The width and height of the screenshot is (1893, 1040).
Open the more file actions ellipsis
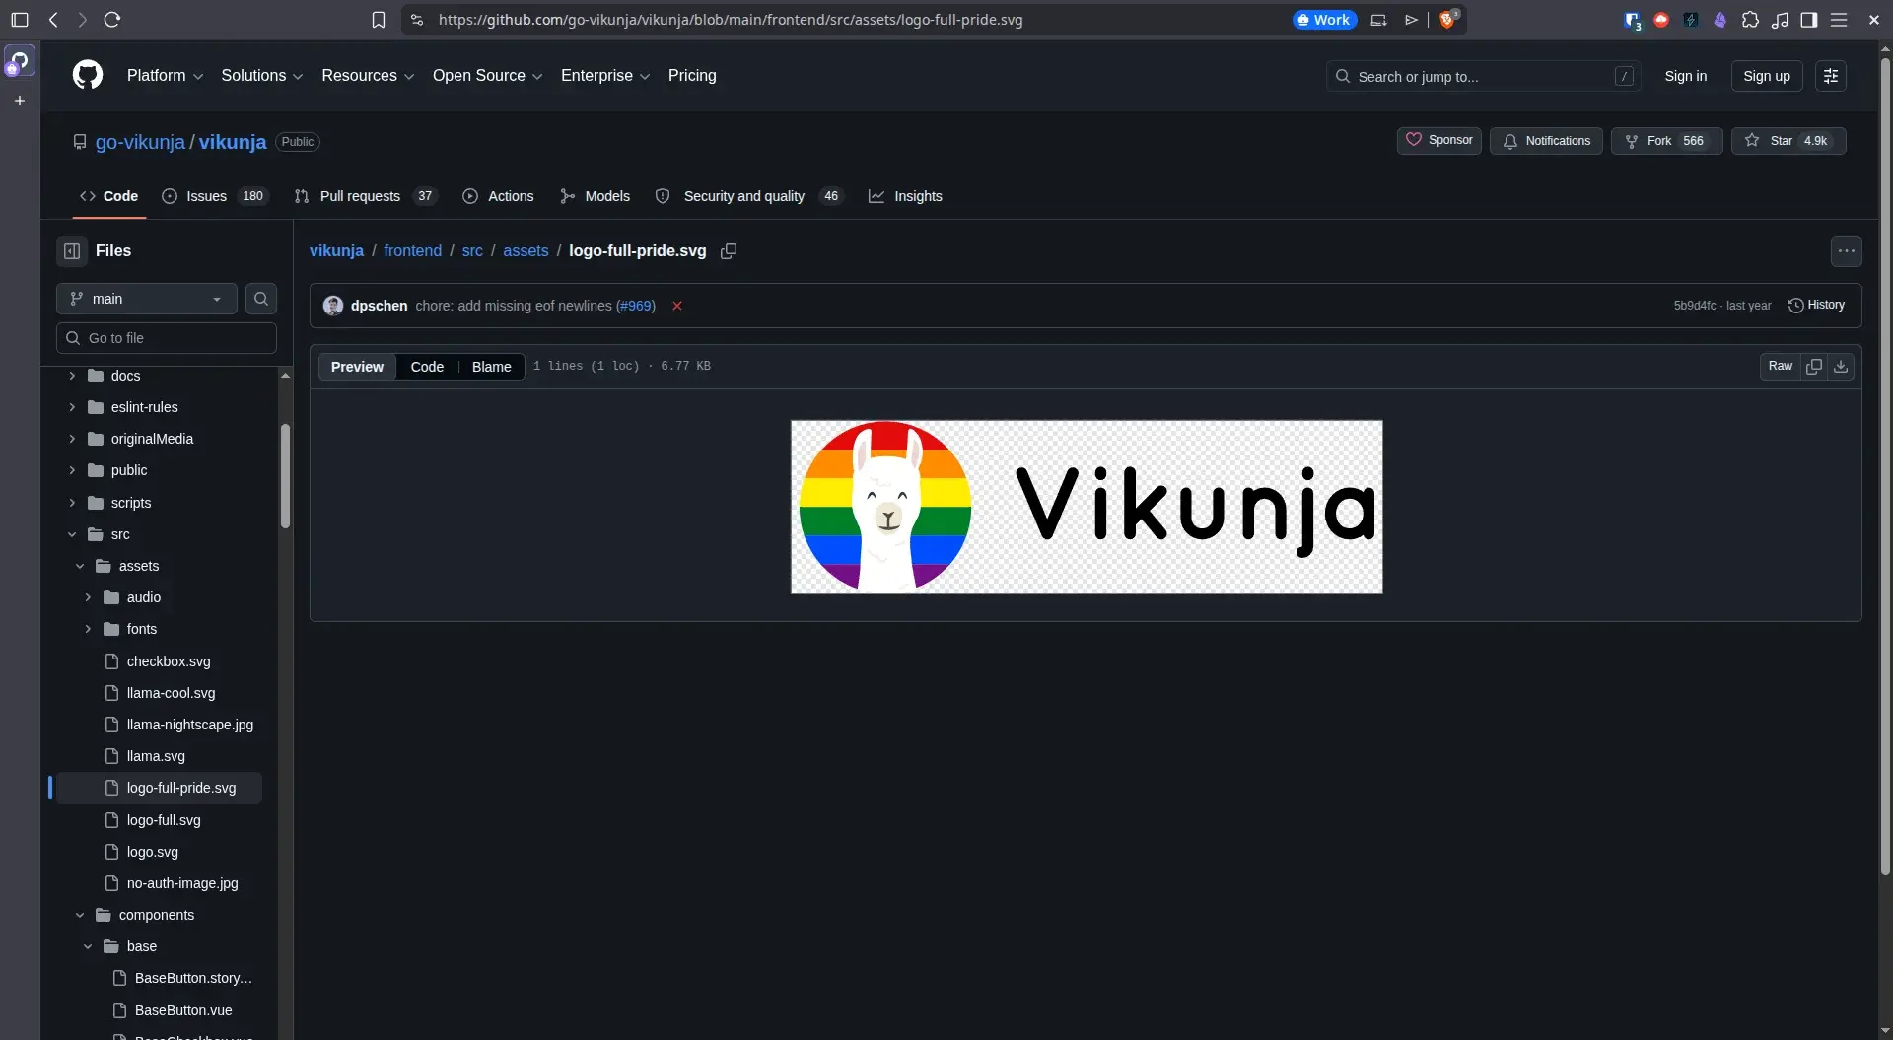(1847, 251)
